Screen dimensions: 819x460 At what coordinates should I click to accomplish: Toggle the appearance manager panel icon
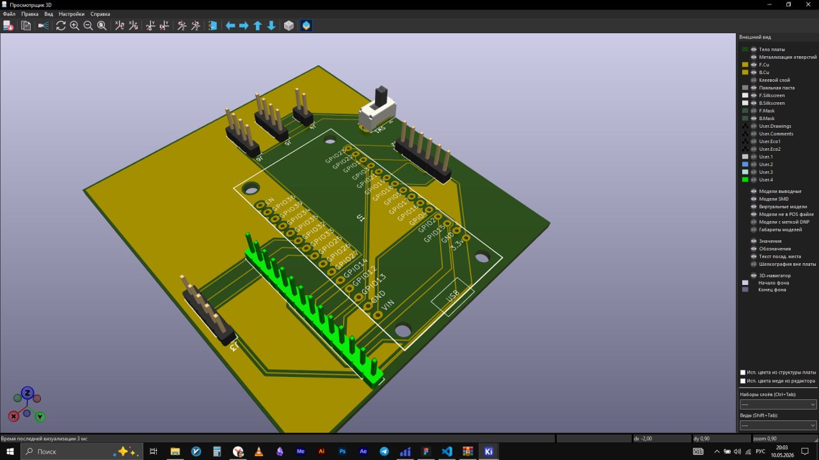[306, 26]
